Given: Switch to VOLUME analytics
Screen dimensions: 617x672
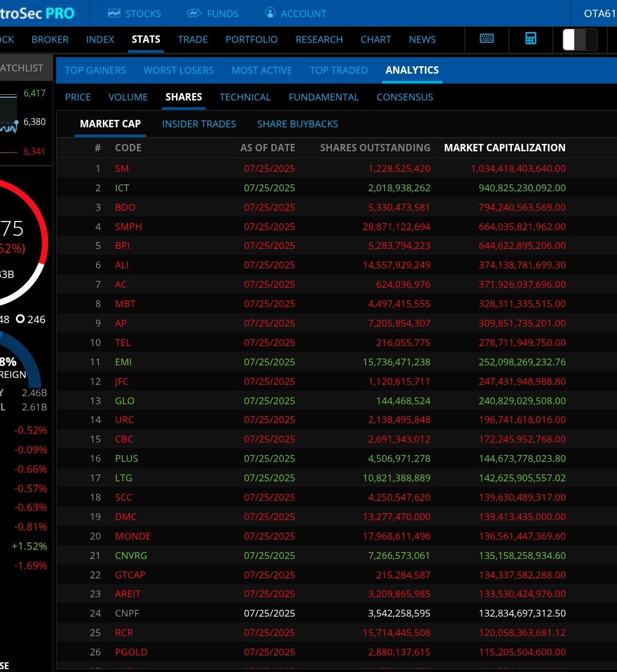Looking at the screenshot, I should coord(128,97).
